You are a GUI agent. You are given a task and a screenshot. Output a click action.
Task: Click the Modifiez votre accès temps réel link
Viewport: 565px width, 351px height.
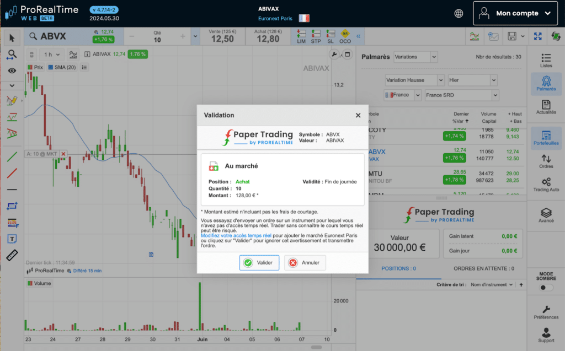point(236,235)
